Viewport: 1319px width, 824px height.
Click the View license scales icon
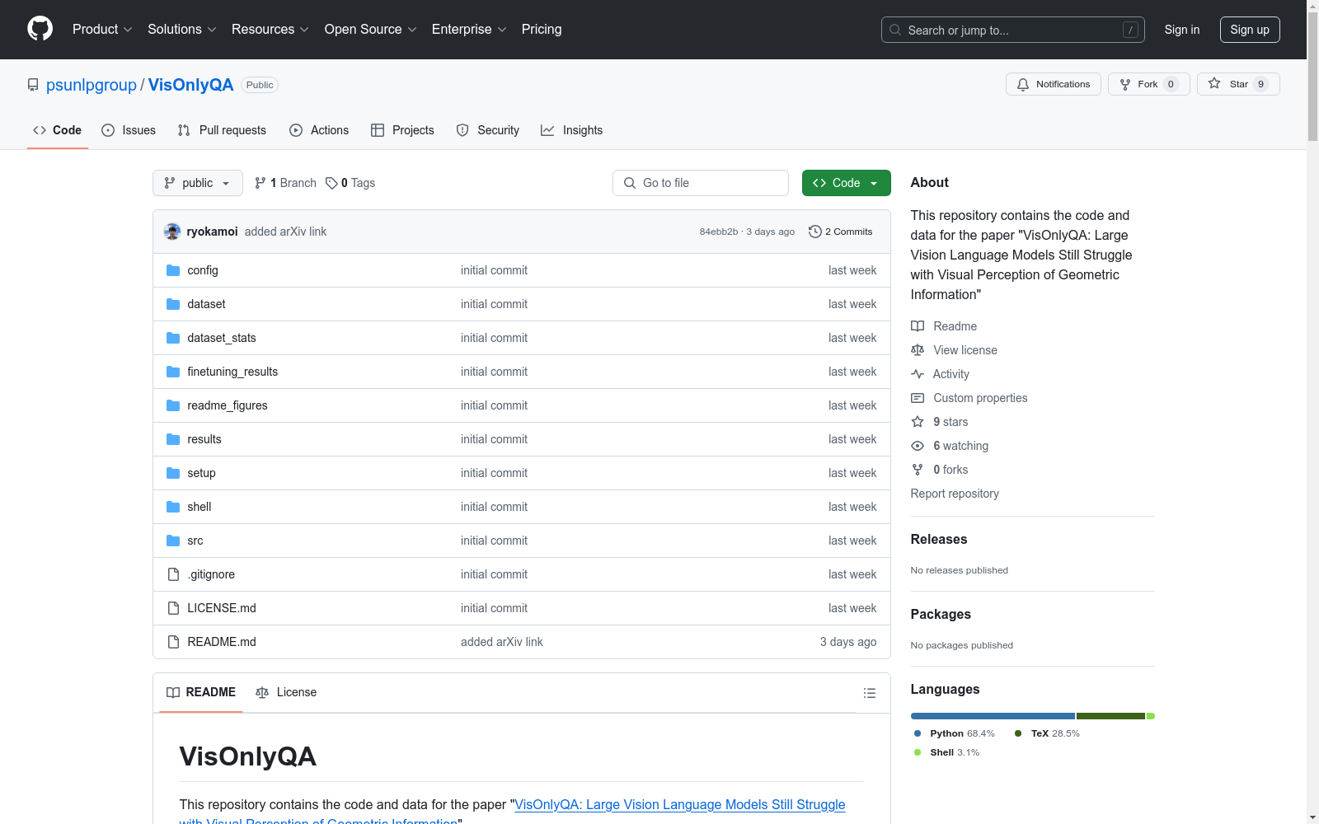[x=918, y=350]
